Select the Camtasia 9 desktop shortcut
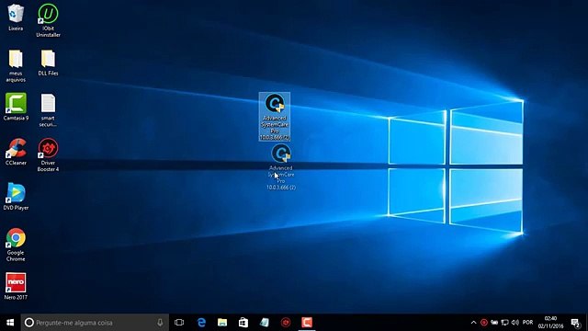Viewport: 588px width, 331px height. click(x=16, y=107)
